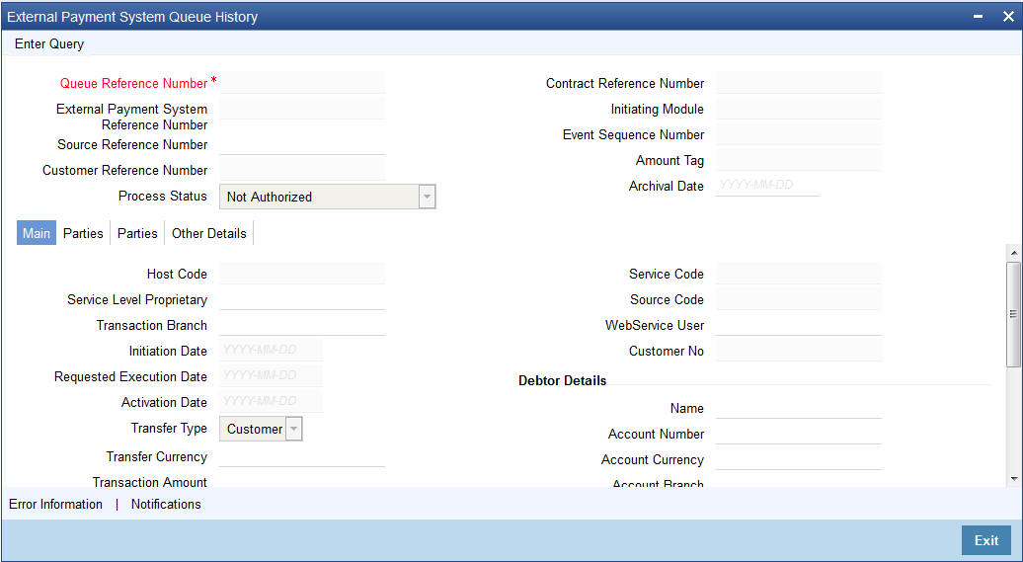Click the Transfer Currency field
The width and height of the screenshot is (1023, 562).
click(x=302, y=456)
